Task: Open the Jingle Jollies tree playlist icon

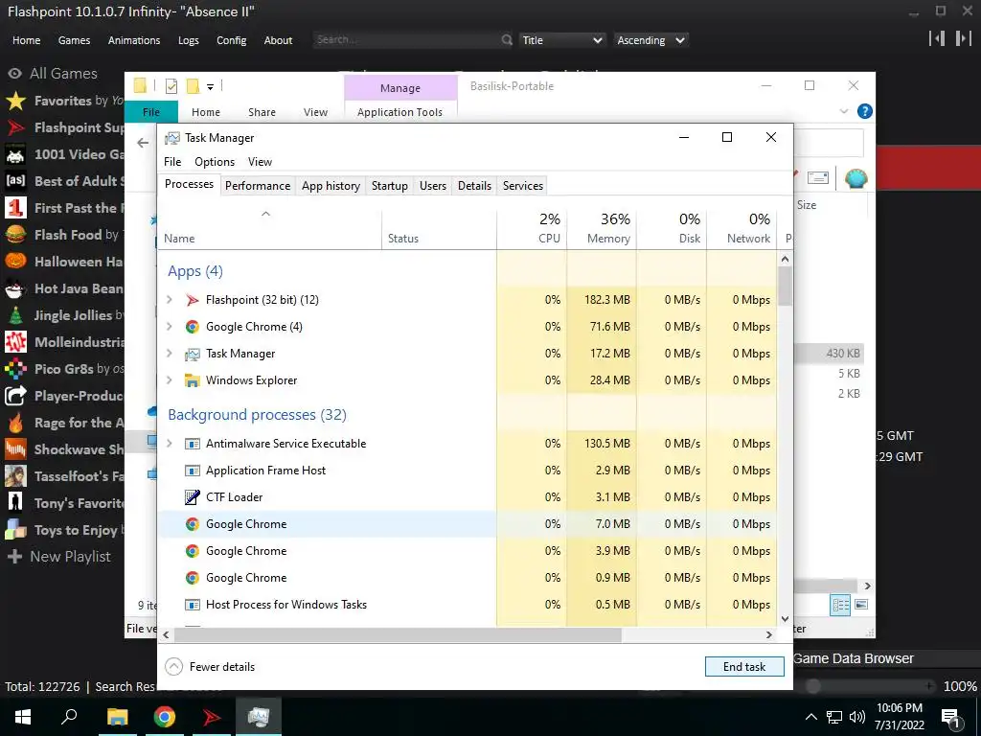Action: click(x=15, y=315)
